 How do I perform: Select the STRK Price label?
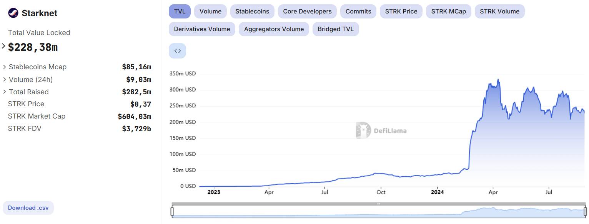(x=26, y=104)
